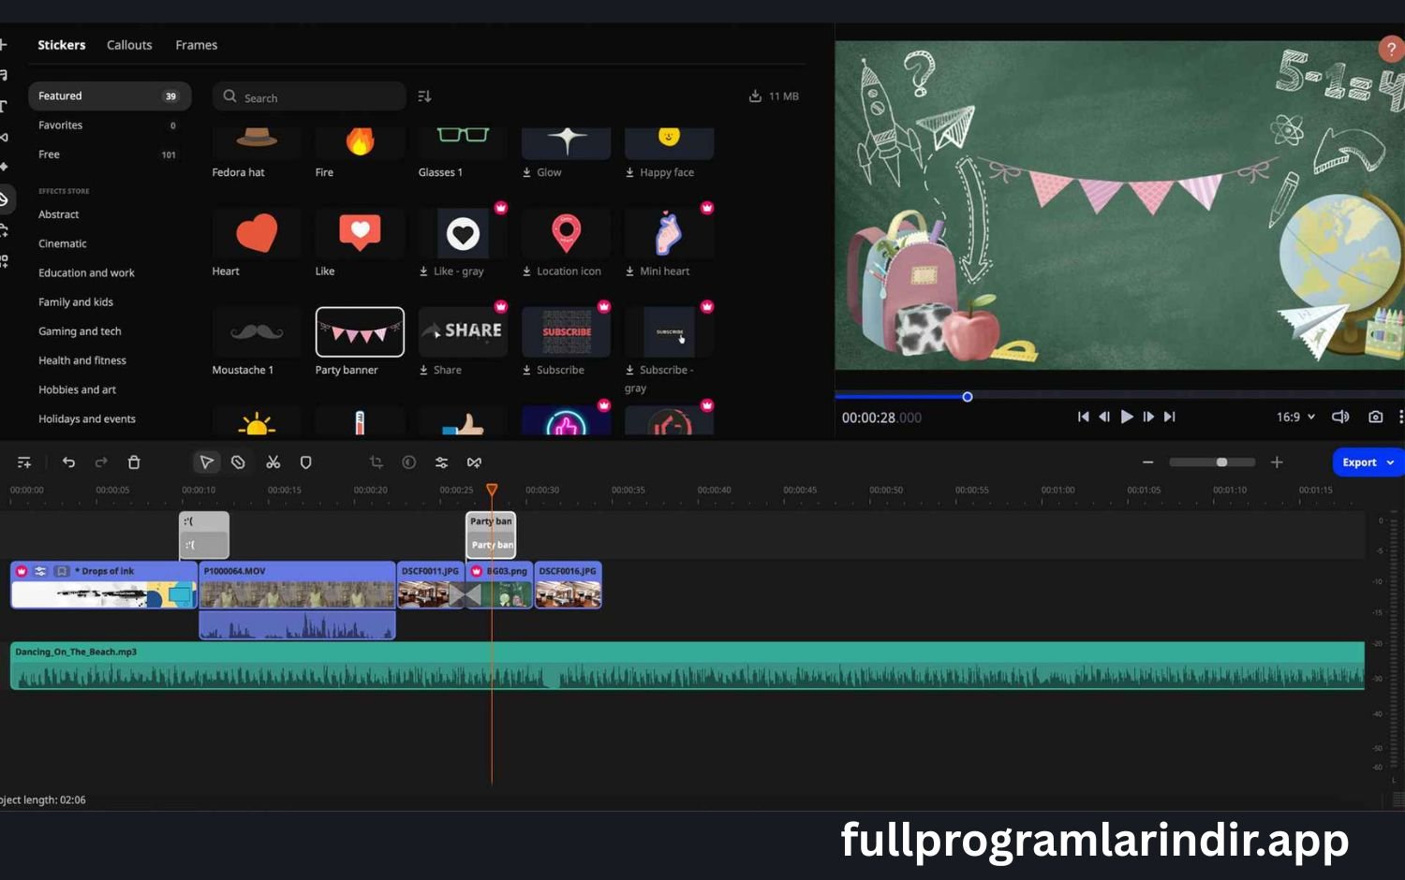Switch to the Callouts tab

[x=128, y=44]
